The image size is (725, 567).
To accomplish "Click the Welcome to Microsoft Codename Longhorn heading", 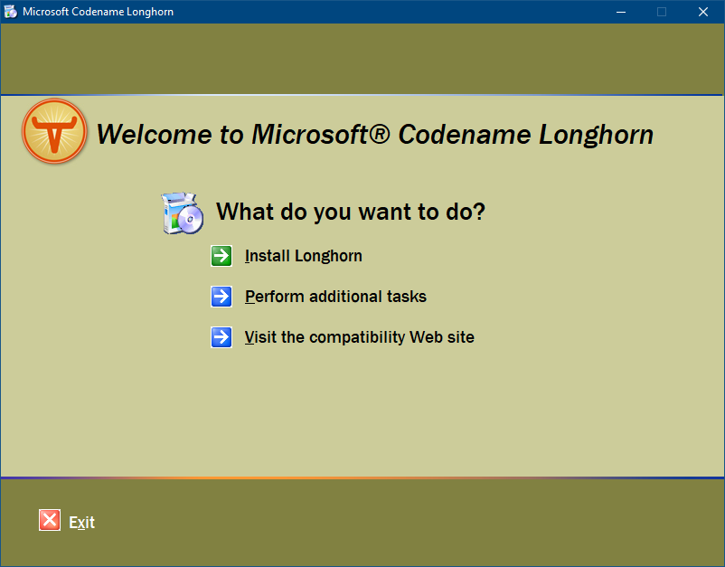I will (x=374, y=135).
